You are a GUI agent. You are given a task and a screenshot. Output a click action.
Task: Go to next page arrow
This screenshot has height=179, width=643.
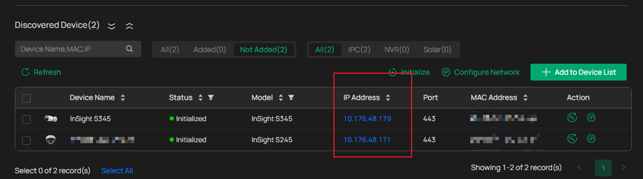click(x=623, y=168)
